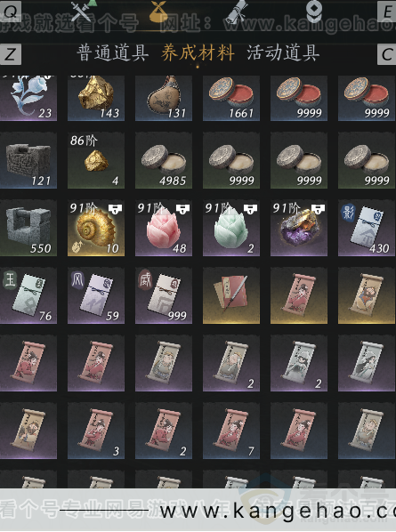Select the 86阶 gold nugget item

(x=96, y=160)
